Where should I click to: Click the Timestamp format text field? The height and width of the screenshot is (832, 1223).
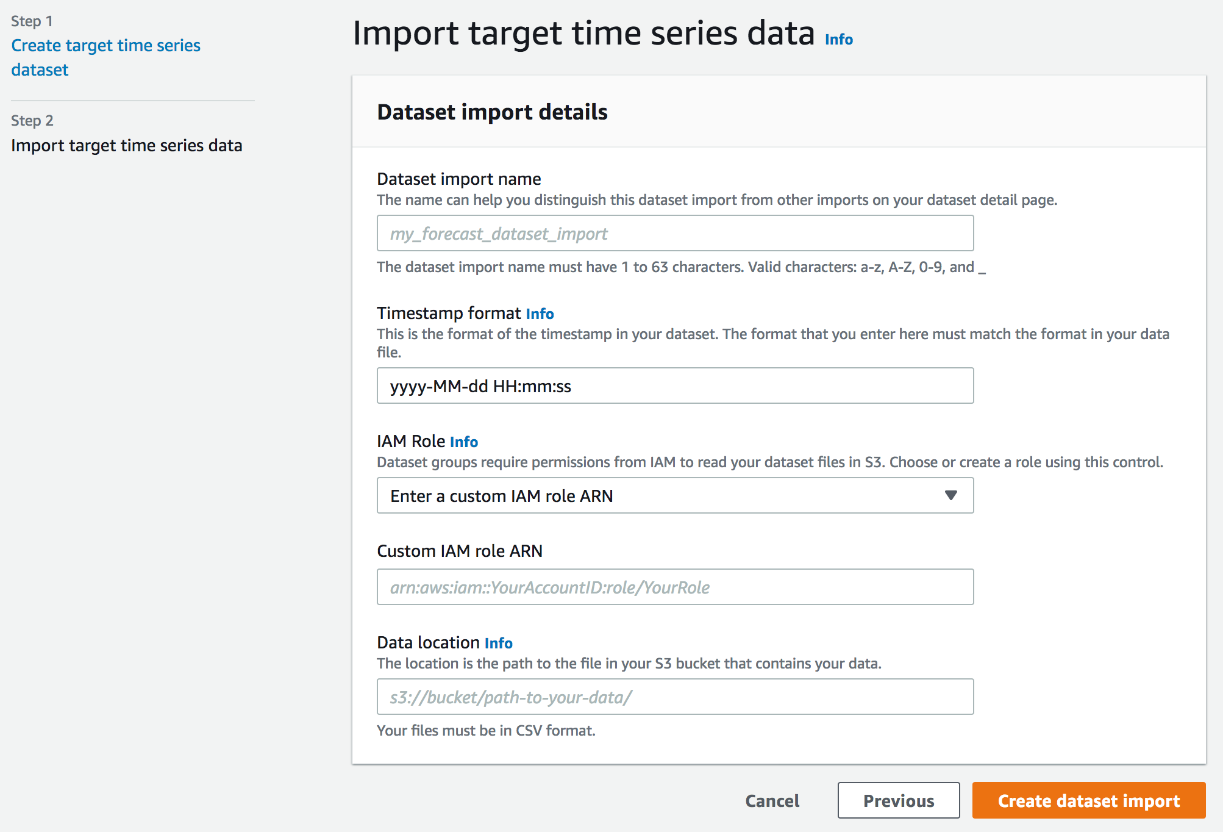(x=675, y=386)
